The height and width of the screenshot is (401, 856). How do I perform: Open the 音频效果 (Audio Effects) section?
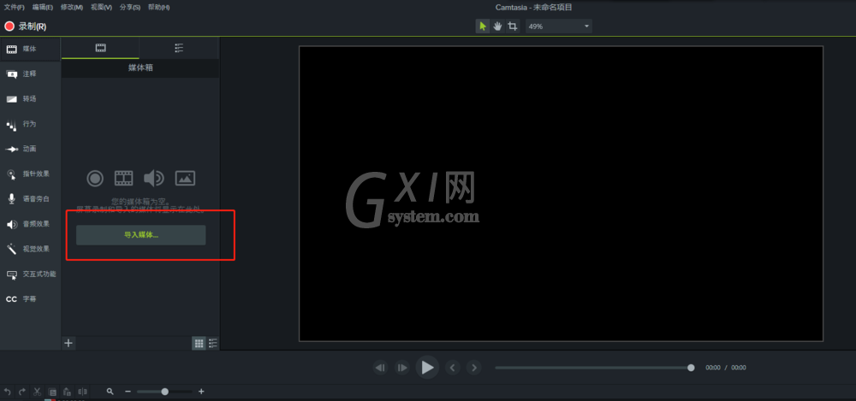(x=30, y=224)
